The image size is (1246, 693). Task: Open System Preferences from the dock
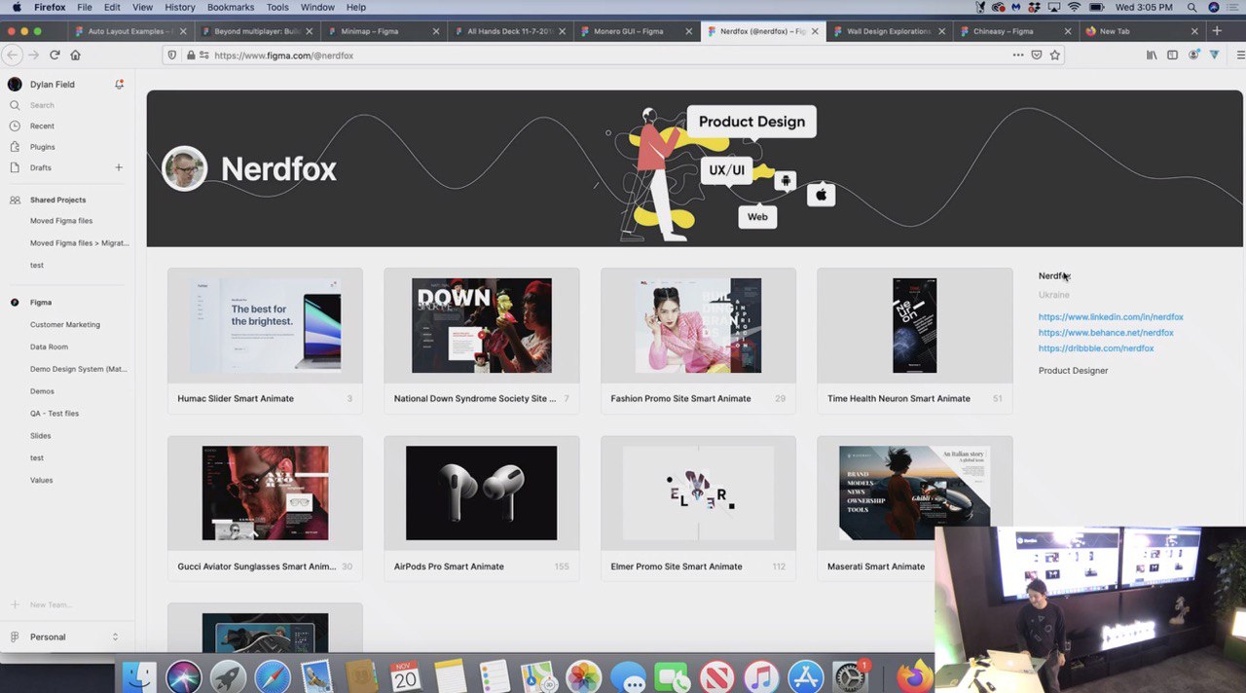[850, 676]
